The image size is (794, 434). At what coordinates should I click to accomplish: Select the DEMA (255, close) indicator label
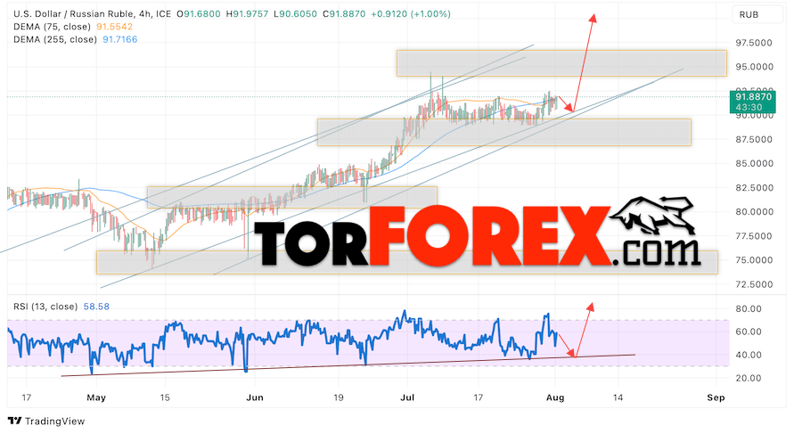pyautogui.click(x=54, y=39)
